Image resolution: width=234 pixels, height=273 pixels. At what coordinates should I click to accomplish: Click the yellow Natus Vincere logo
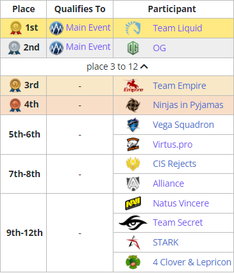(133, 203)
